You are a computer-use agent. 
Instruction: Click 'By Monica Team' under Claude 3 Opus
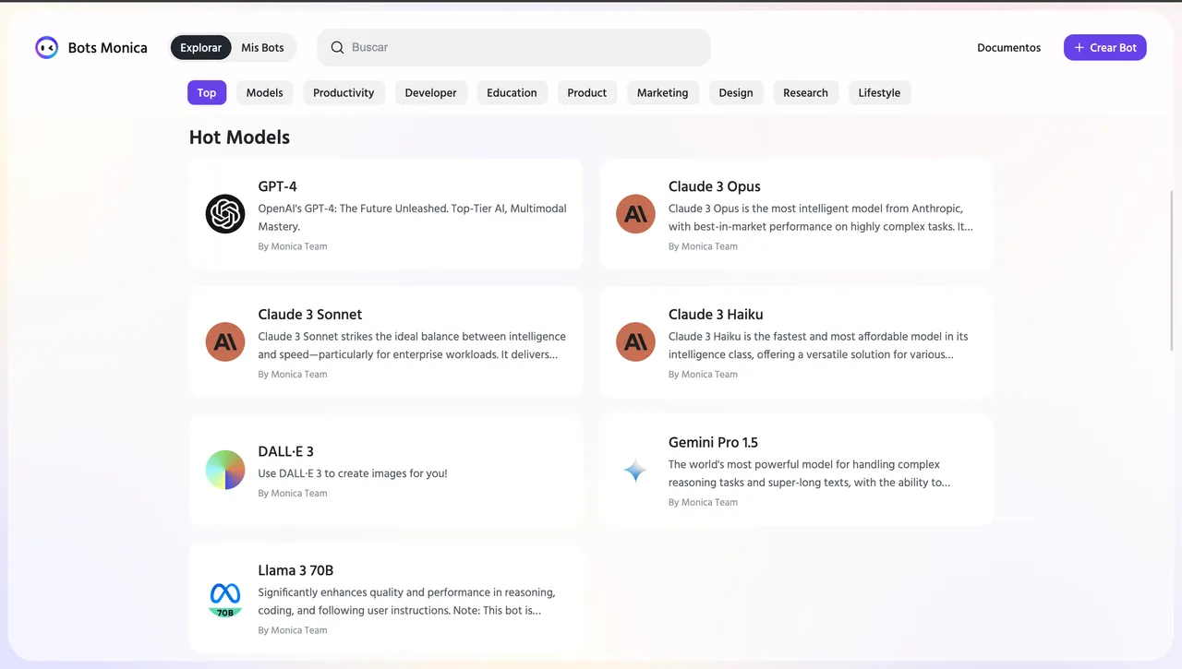coord(703,246)
